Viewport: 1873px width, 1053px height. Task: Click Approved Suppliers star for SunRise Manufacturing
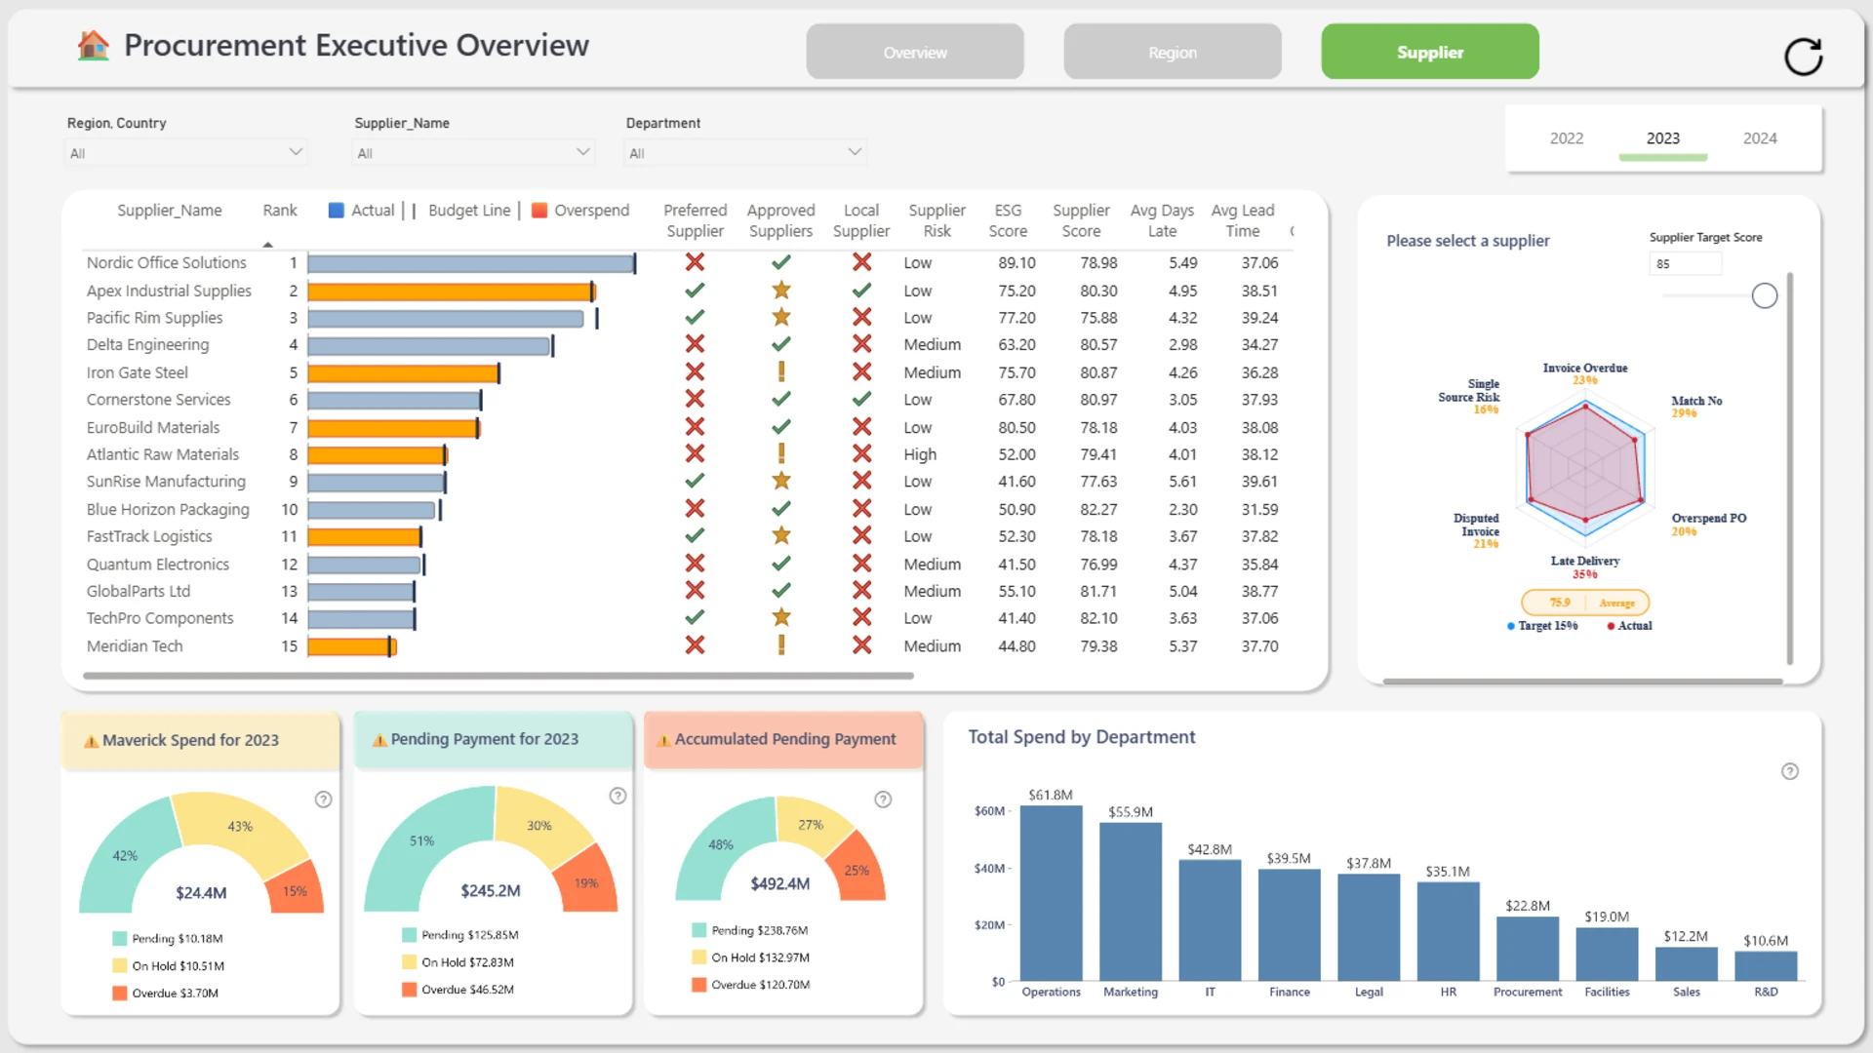[x=781, y=482]
